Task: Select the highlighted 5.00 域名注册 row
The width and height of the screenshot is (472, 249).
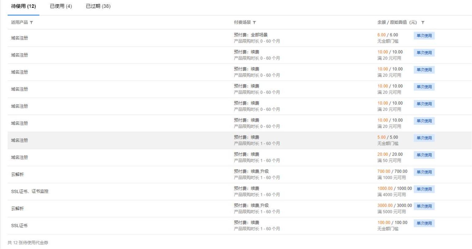Action: [240, 140]
